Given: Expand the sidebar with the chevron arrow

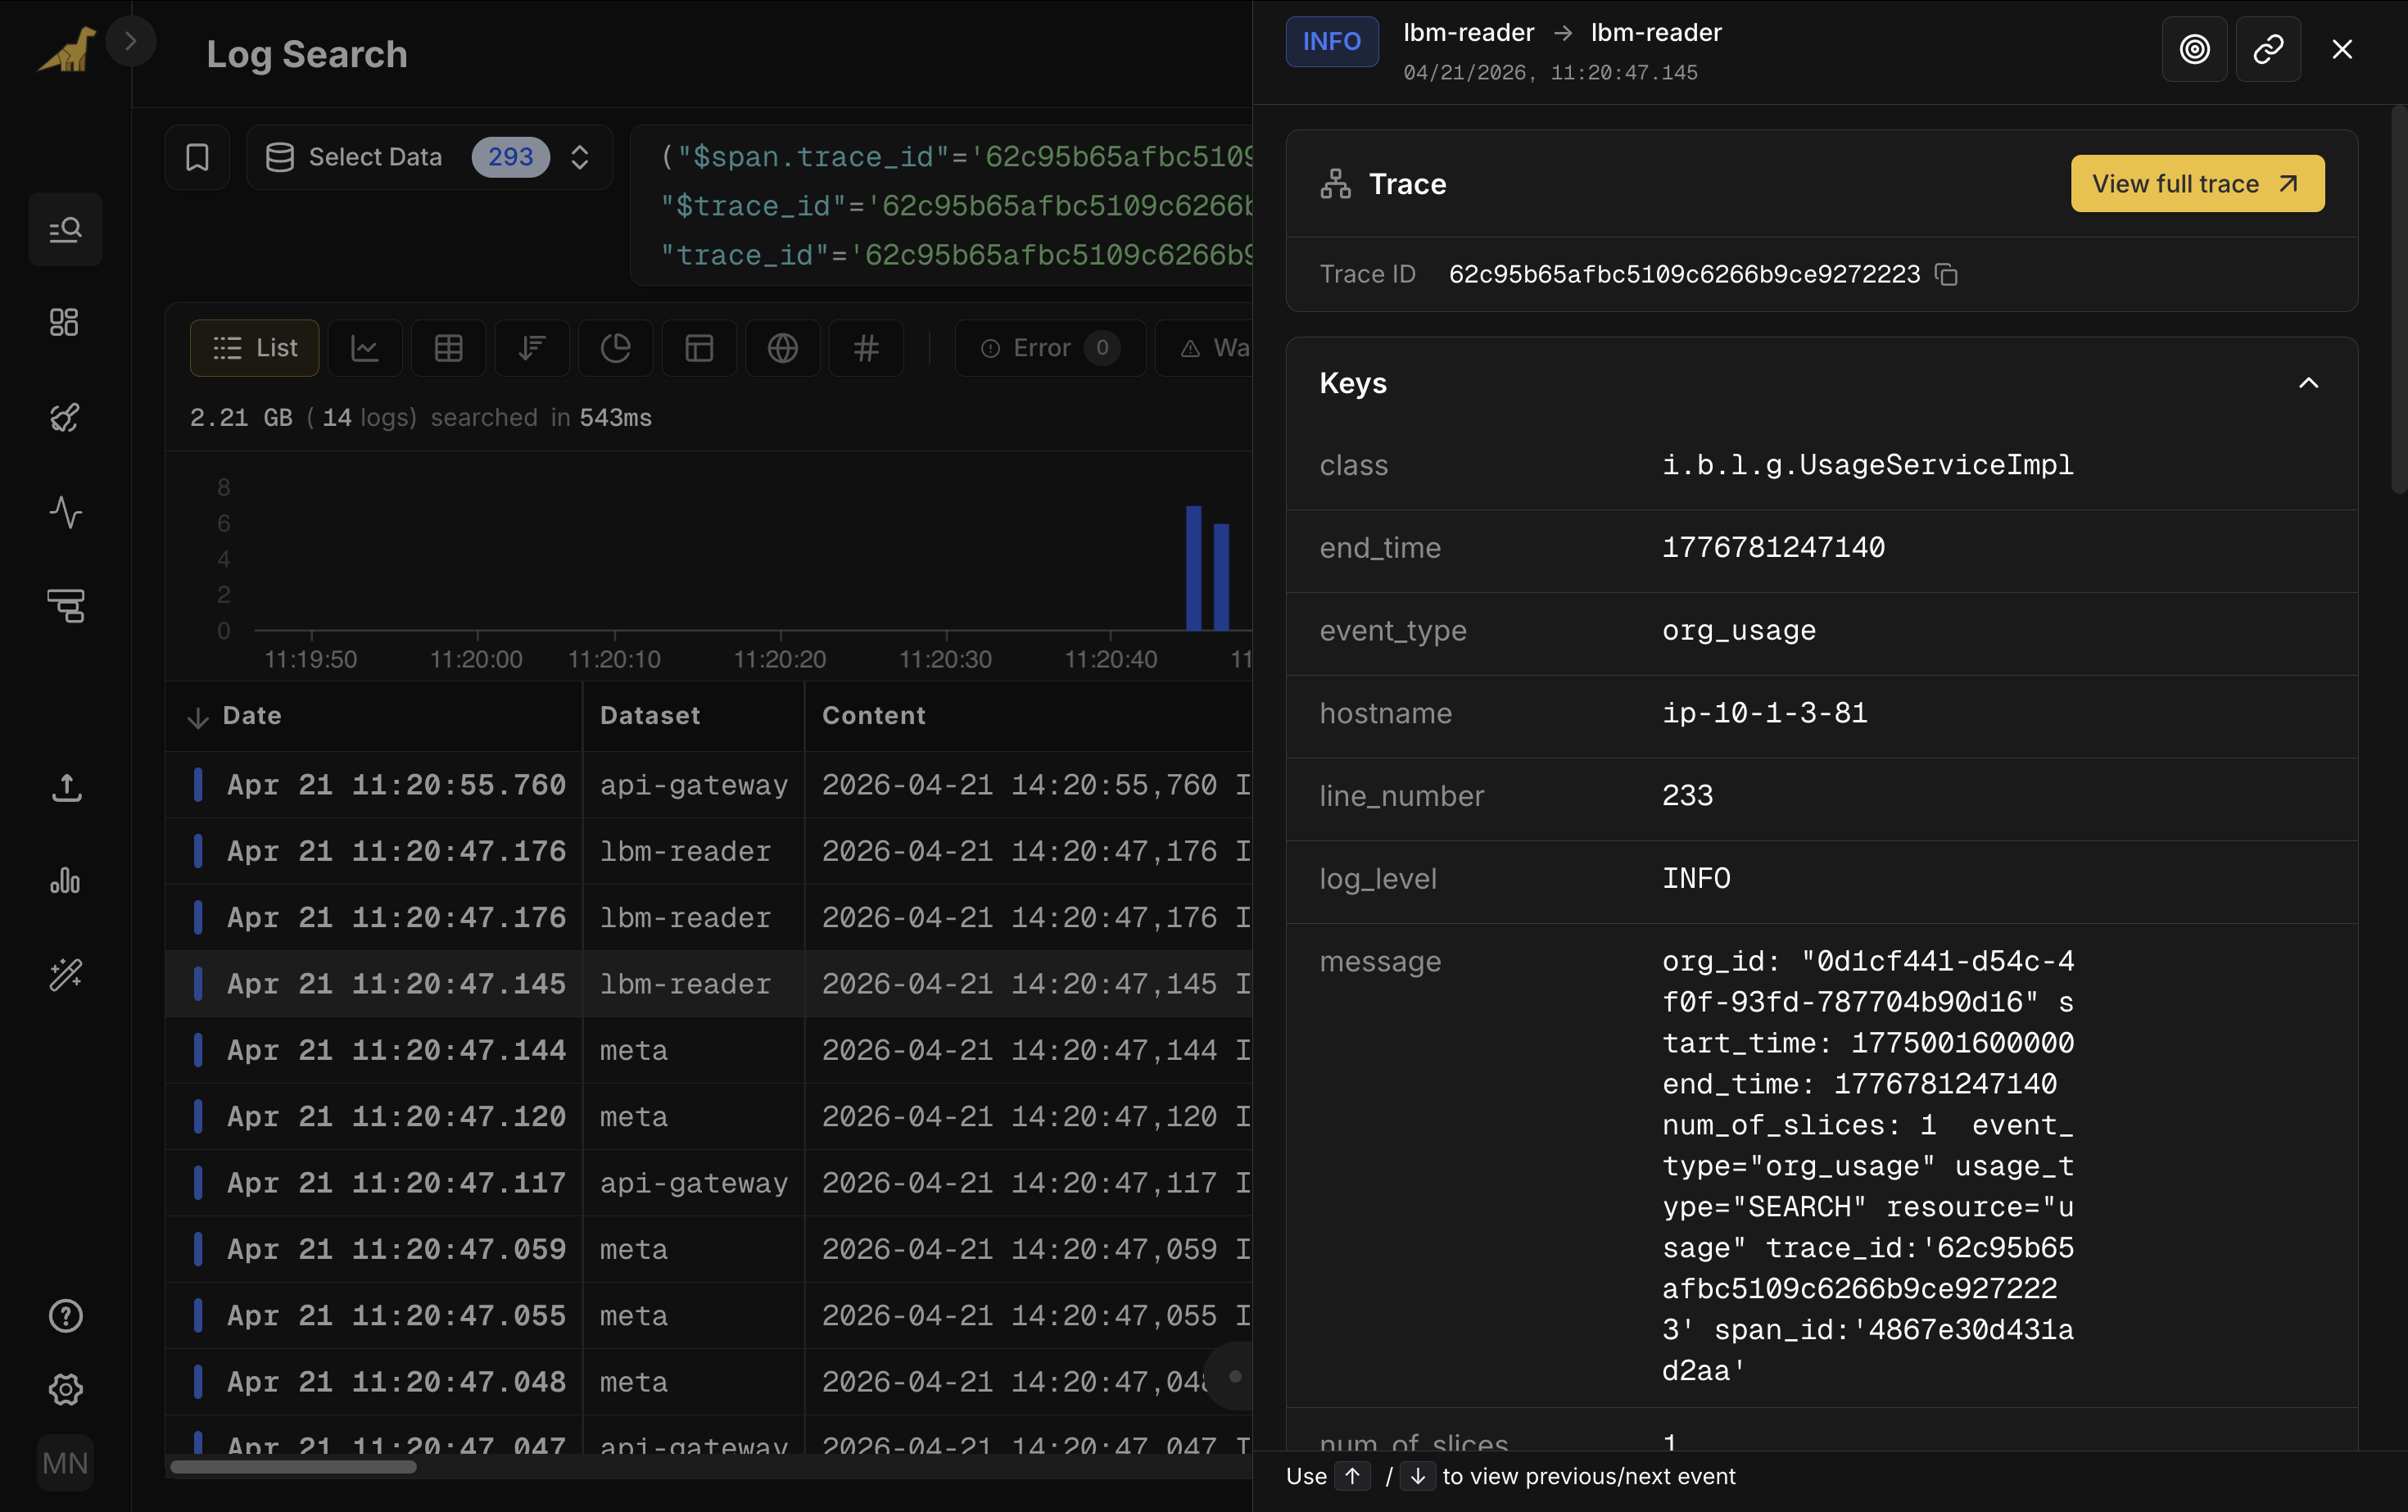Looking at the screenshot, I should coord(130,42).
